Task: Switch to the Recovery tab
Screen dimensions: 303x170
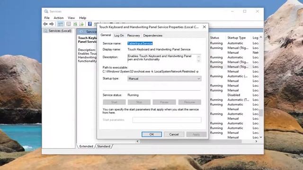Action: tap(134, 35)
